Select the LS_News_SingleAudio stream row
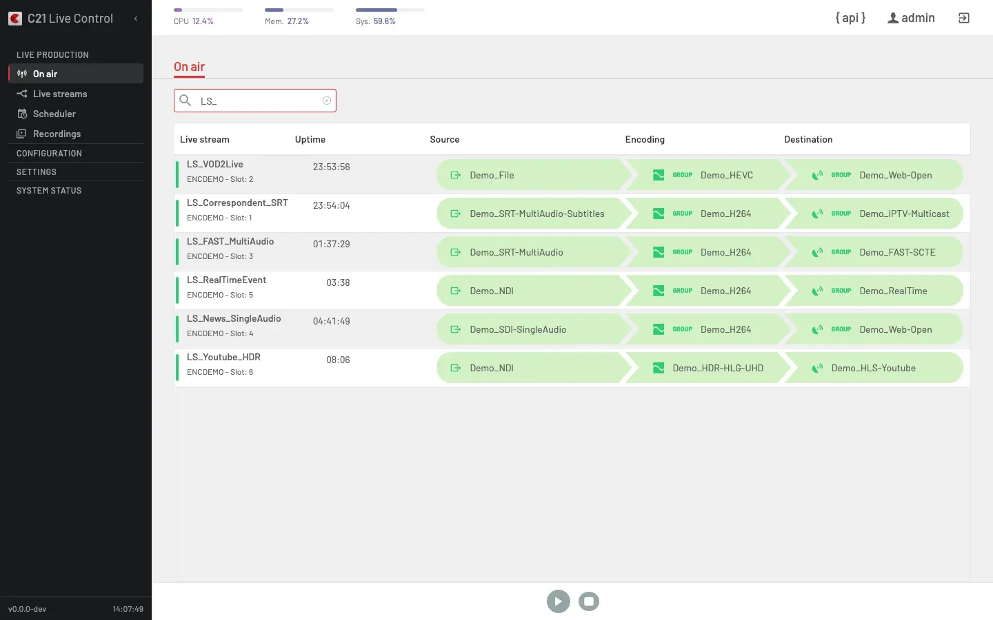The image size is (993, 620). pyautogui.click(x=572, y=329)
